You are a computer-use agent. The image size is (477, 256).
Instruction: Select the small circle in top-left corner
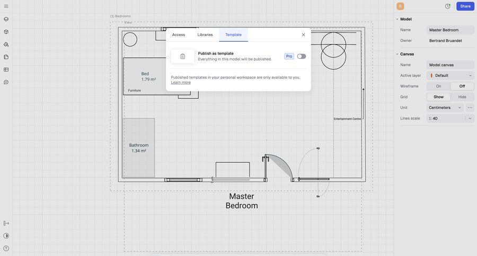(130, 39)
